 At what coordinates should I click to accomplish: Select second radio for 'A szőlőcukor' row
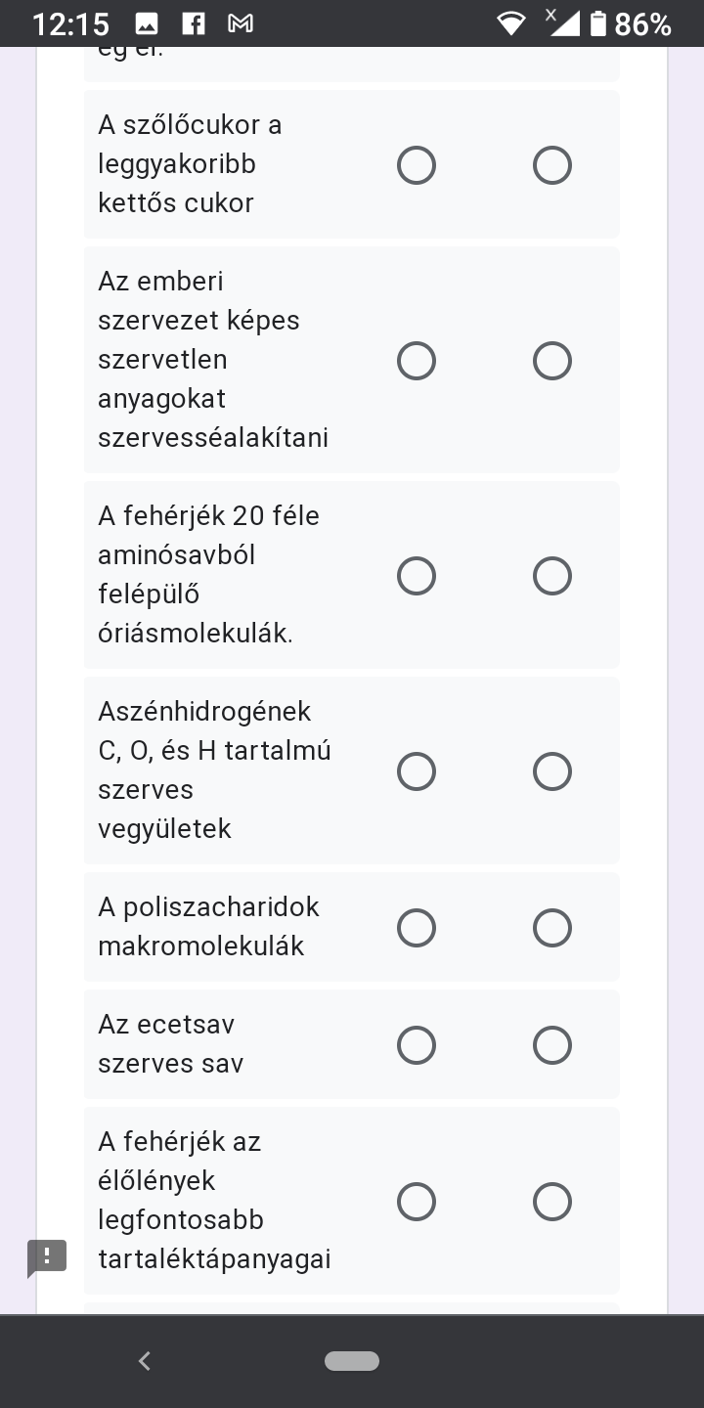[552, 165]
